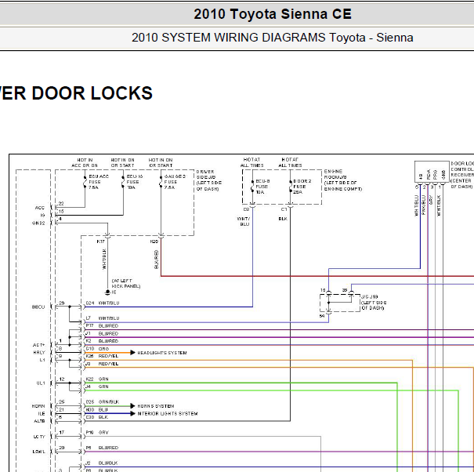Select the 'ECU ACC FUSE 7.5A' label
Screen dimensions: 474x472
99,182
